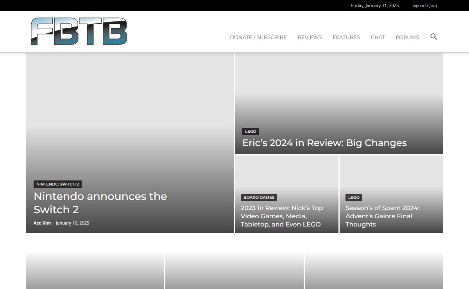469x289 pixels.
Task: Go to the Reviews menu
Action: pos(310,37)
